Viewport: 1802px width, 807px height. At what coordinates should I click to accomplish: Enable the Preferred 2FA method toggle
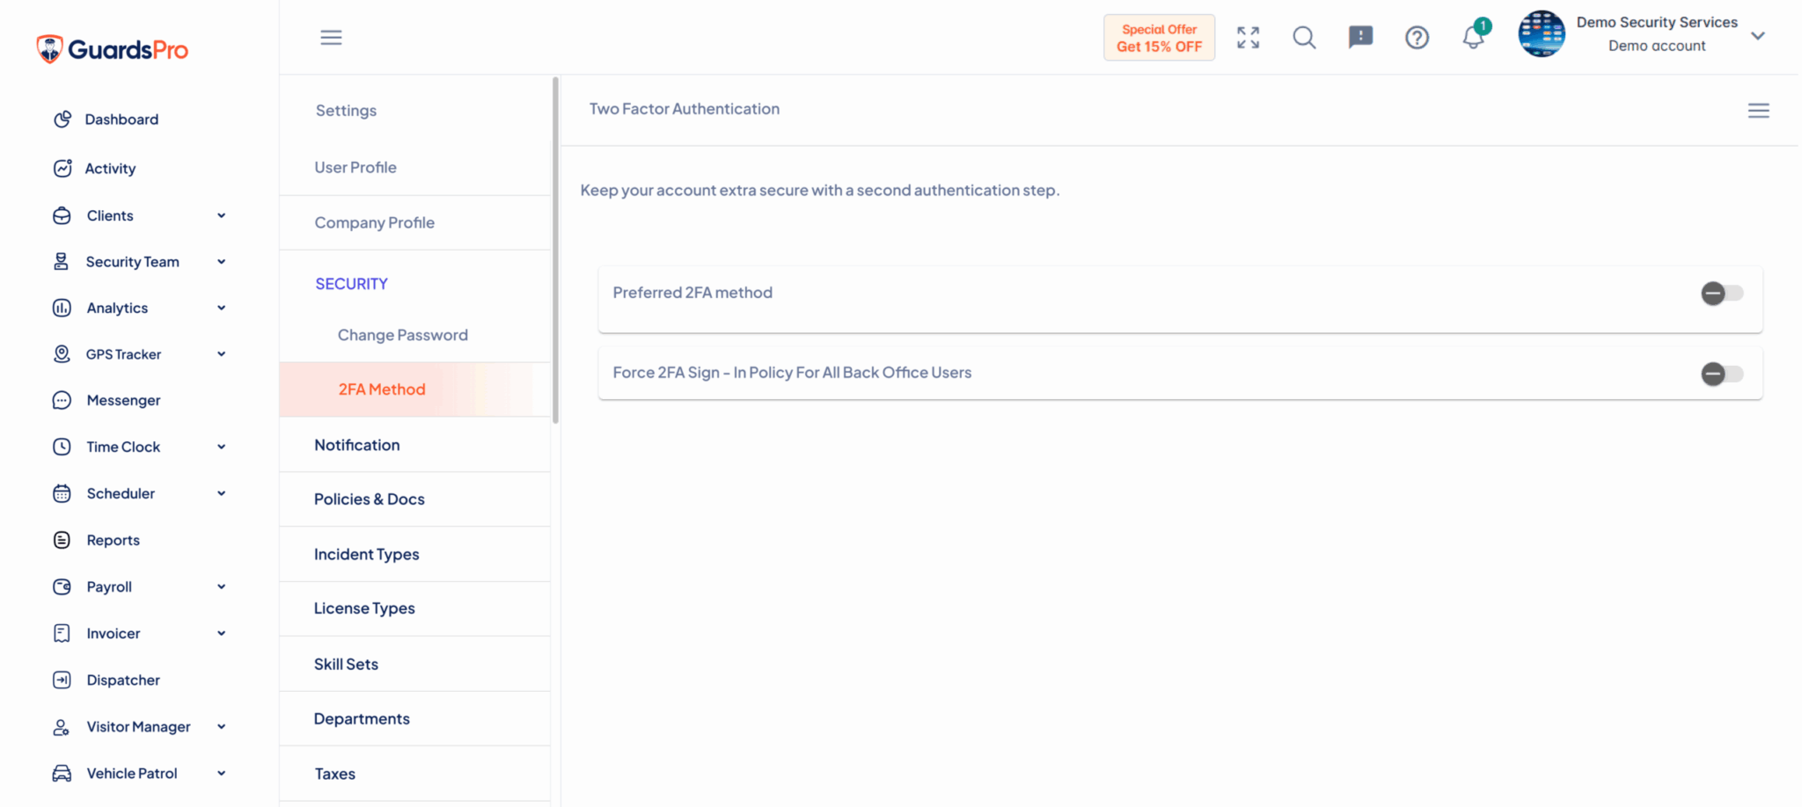tap(1721, 294)
